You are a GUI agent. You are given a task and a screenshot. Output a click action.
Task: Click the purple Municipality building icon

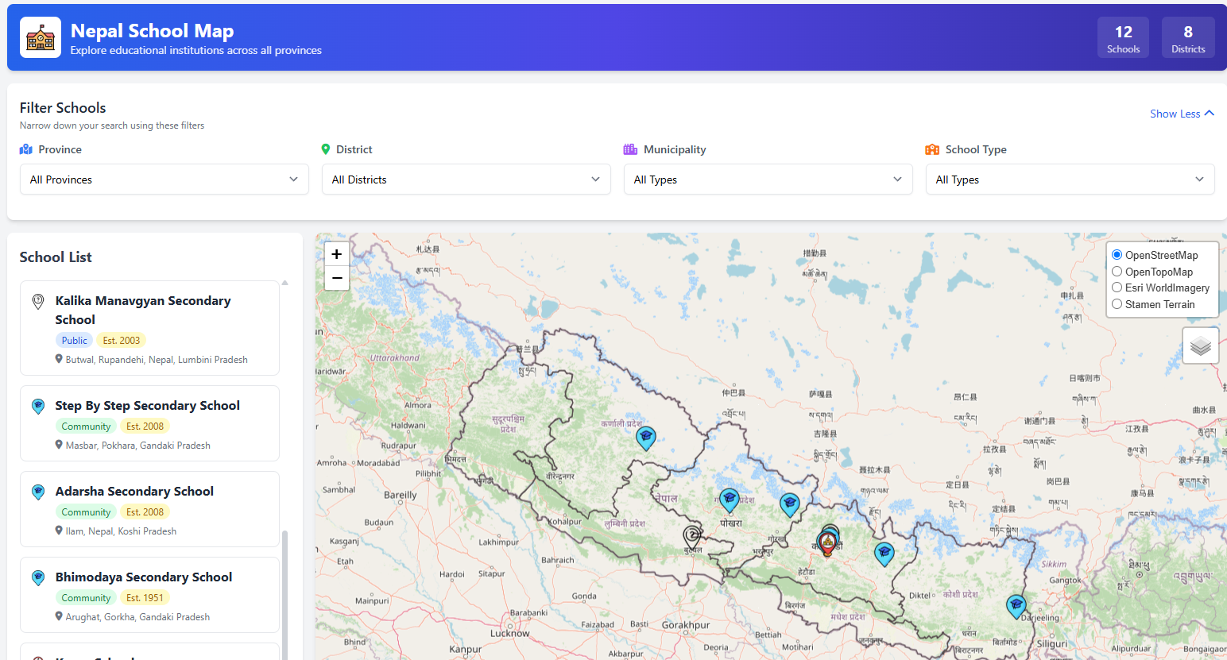630,149
